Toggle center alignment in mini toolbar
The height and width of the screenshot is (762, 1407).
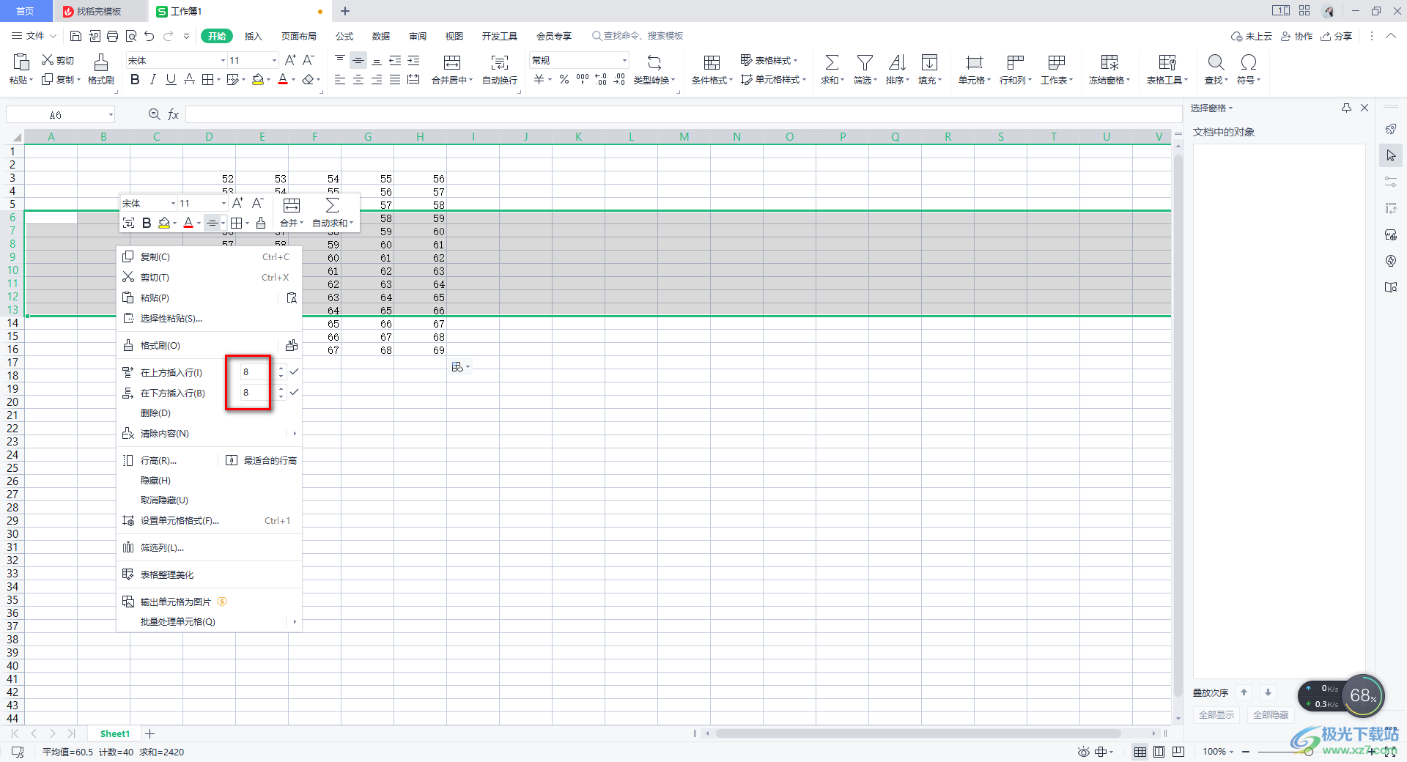(212, 223)
